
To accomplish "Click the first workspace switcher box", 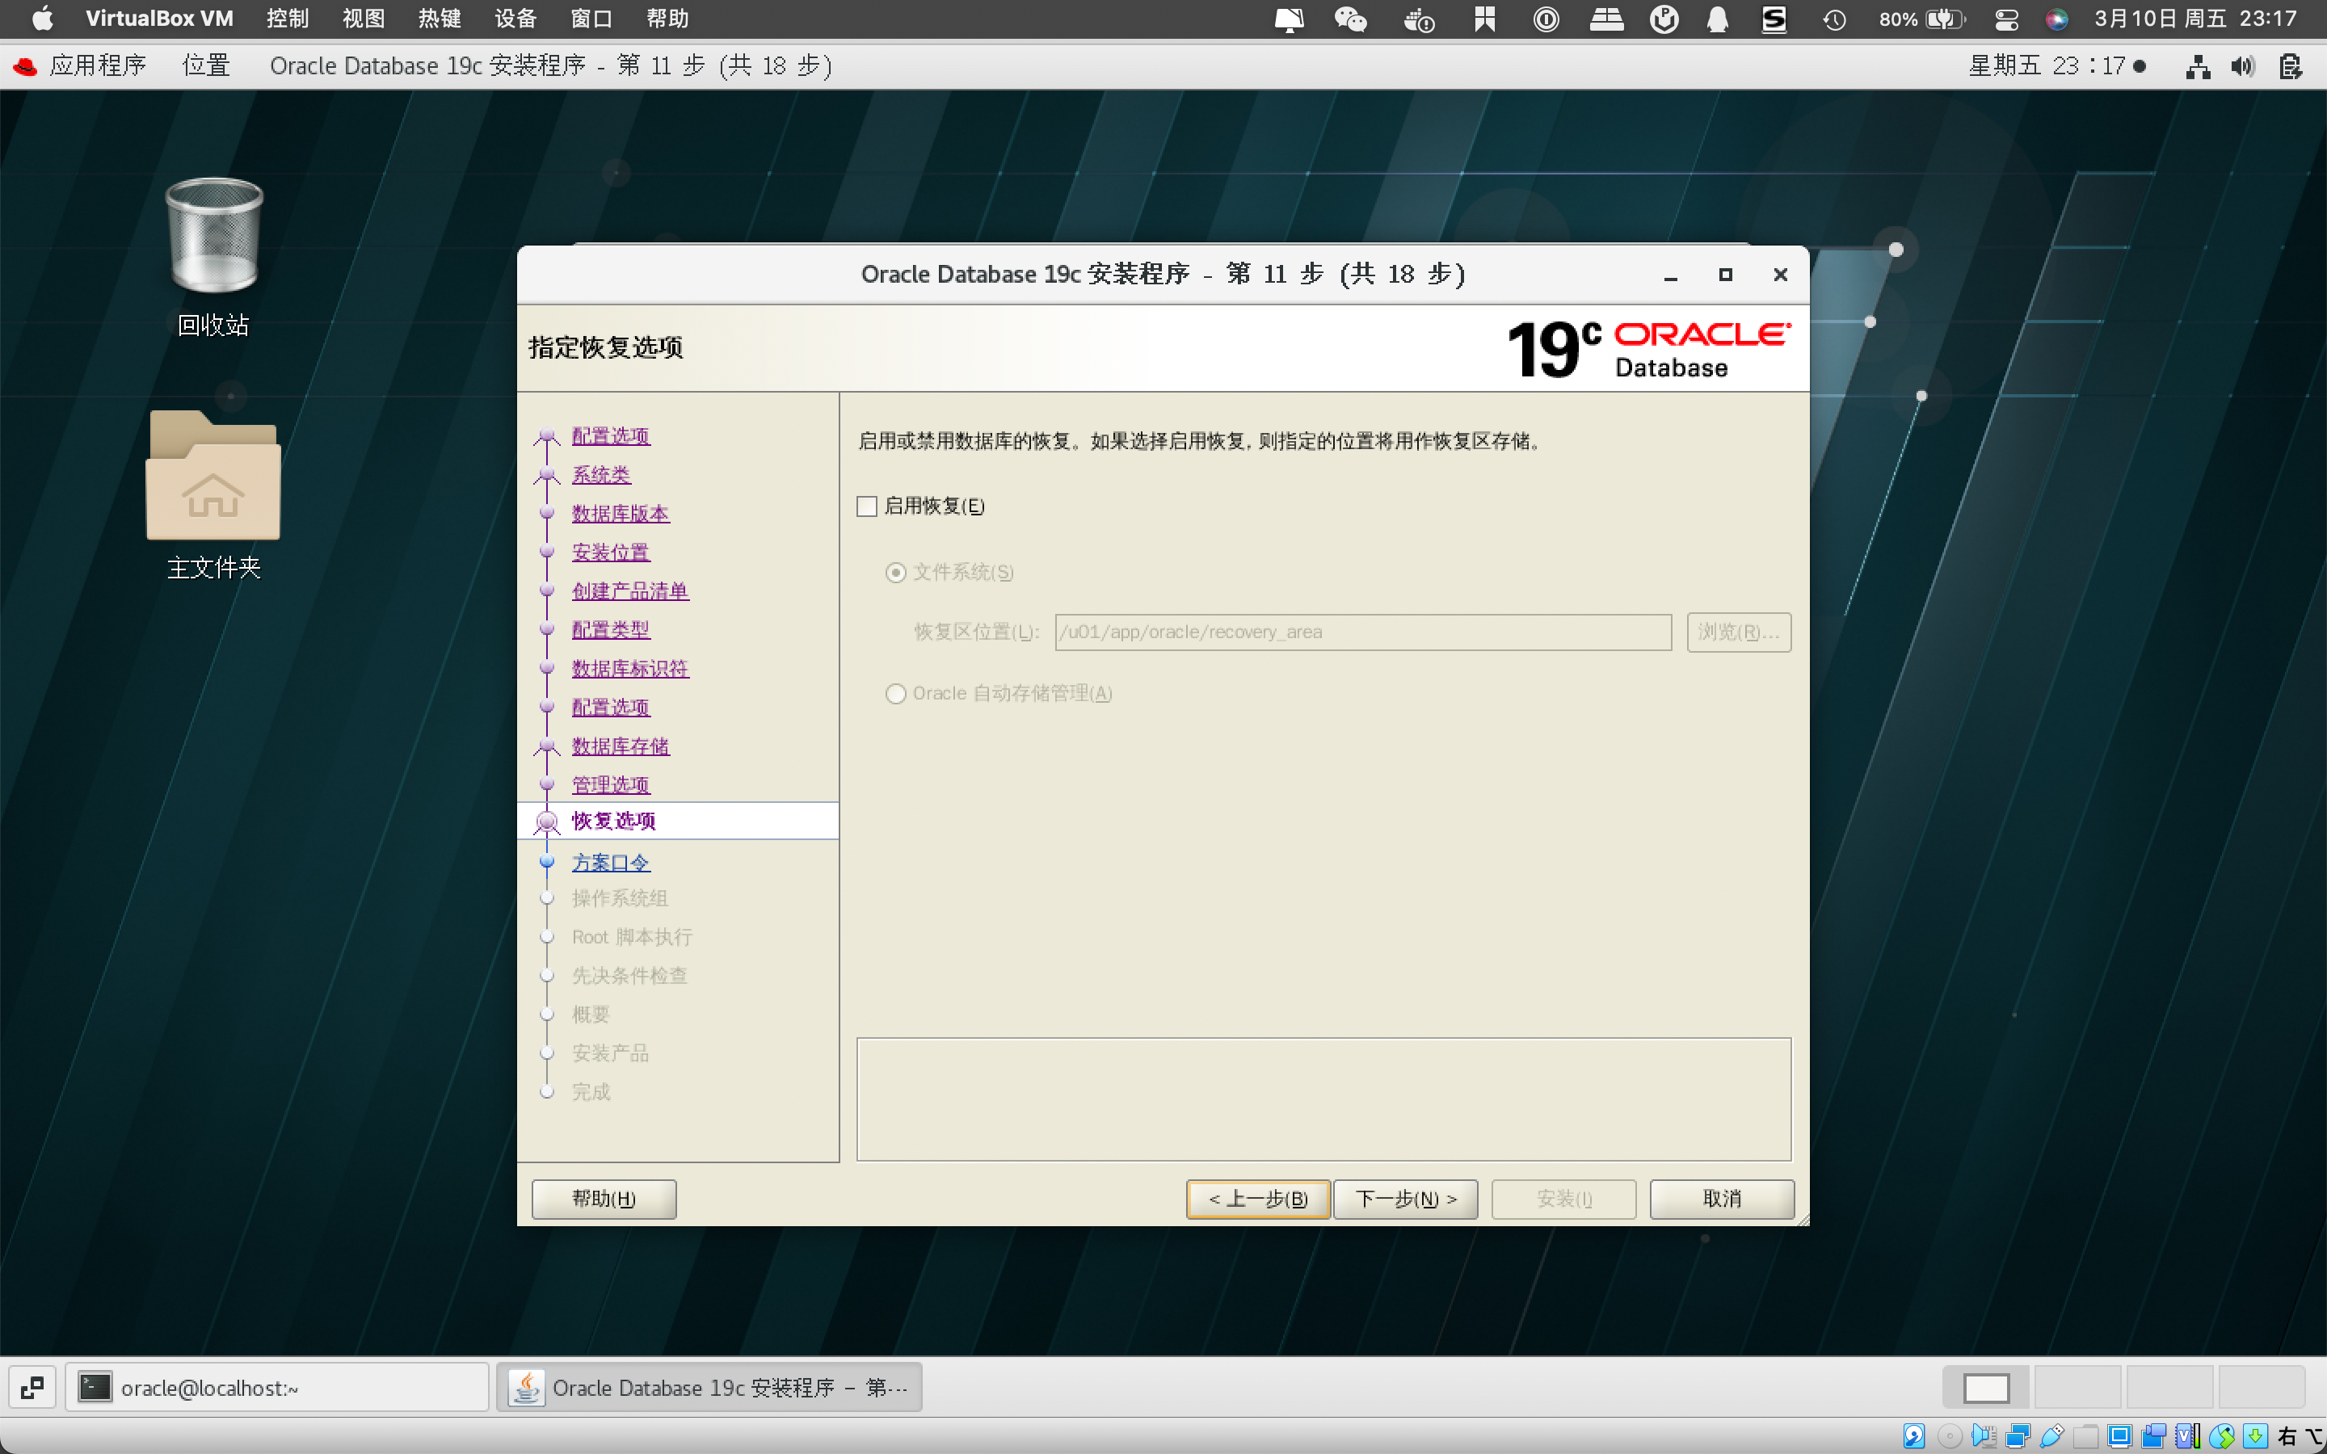I will [x=1986, y=1387].
